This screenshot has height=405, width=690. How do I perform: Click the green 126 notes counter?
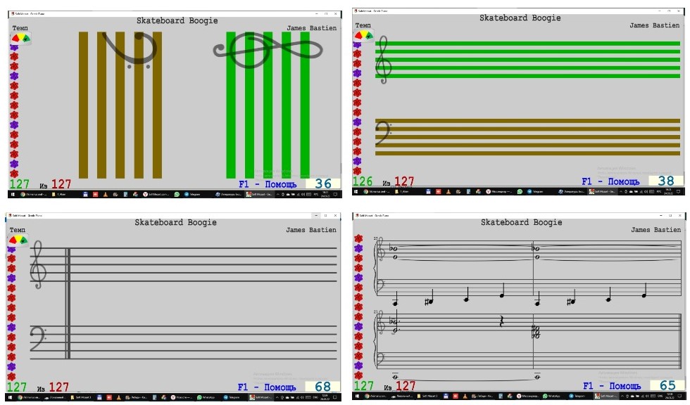click(363, 181)
